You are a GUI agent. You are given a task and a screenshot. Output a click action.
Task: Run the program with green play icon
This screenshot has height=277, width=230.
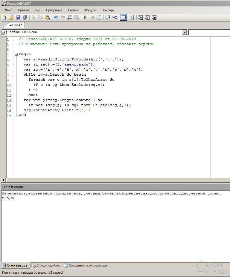(85, 18)
